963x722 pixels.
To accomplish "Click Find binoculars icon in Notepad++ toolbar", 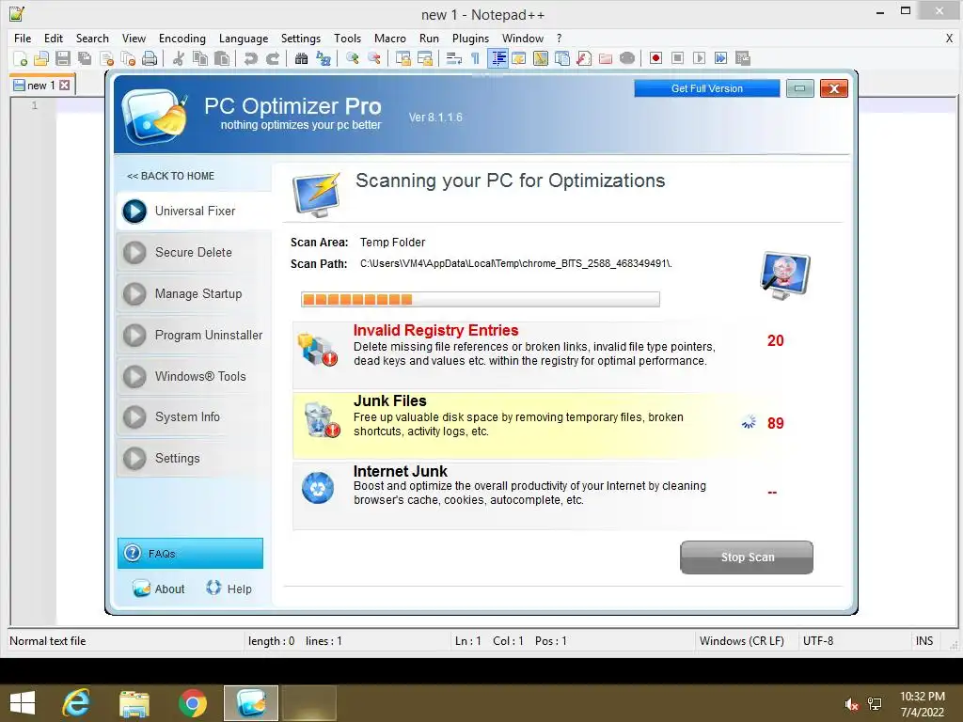I will tap(302, 58).
